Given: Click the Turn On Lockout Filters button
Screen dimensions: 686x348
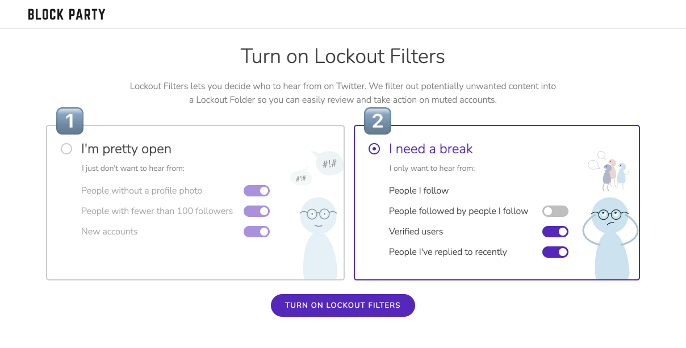Looking at the screenshot, I should (x=343, y=305).
